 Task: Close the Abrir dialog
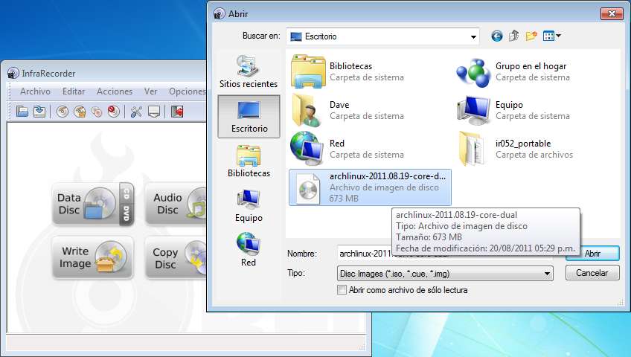point(612,13)
